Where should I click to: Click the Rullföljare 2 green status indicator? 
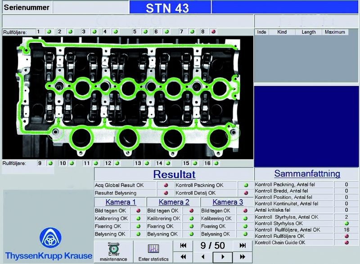coord(71,31)
